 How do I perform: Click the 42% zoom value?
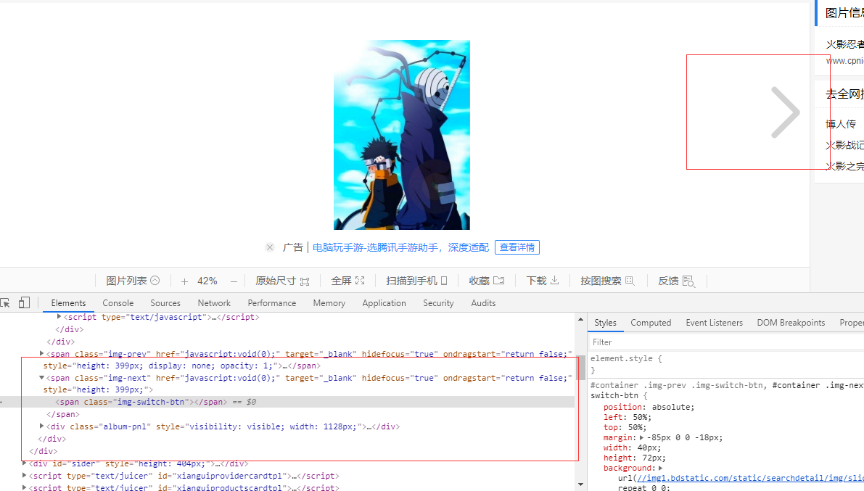[207, 281]
